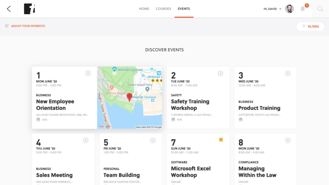Viewport: 329px width, 185px height.
Task: Click the app logo in the header
Action: 29,9
